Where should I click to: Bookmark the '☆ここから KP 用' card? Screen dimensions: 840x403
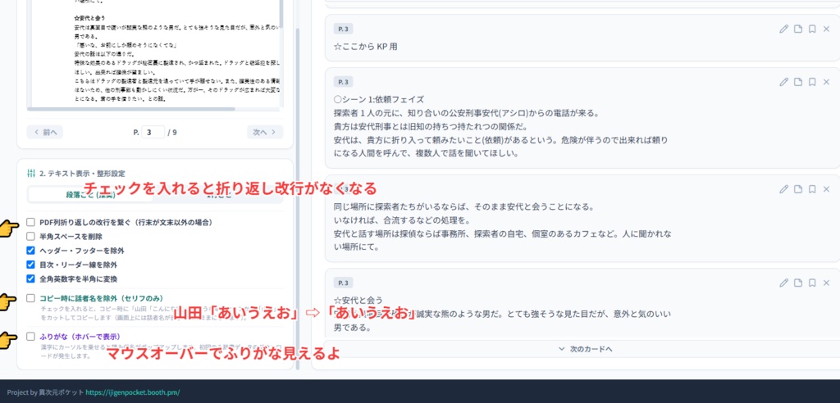812,29
